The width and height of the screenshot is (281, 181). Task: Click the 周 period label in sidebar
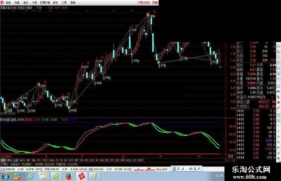click(279, 159)
